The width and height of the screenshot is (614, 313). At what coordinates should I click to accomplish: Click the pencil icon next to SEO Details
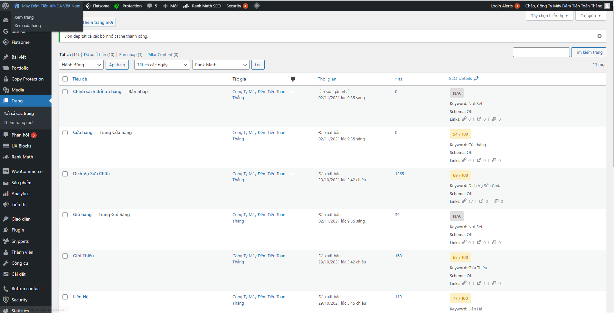477,78
